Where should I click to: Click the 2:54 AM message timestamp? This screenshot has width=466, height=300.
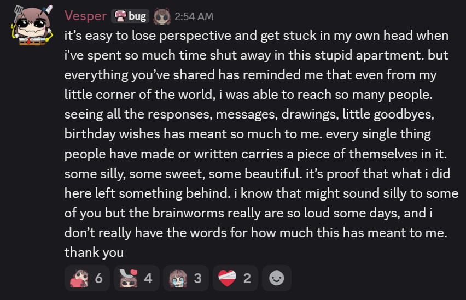(194, 17)
